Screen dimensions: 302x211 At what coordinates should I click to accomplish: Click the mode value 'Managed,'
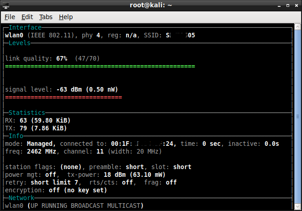(41, 144)
